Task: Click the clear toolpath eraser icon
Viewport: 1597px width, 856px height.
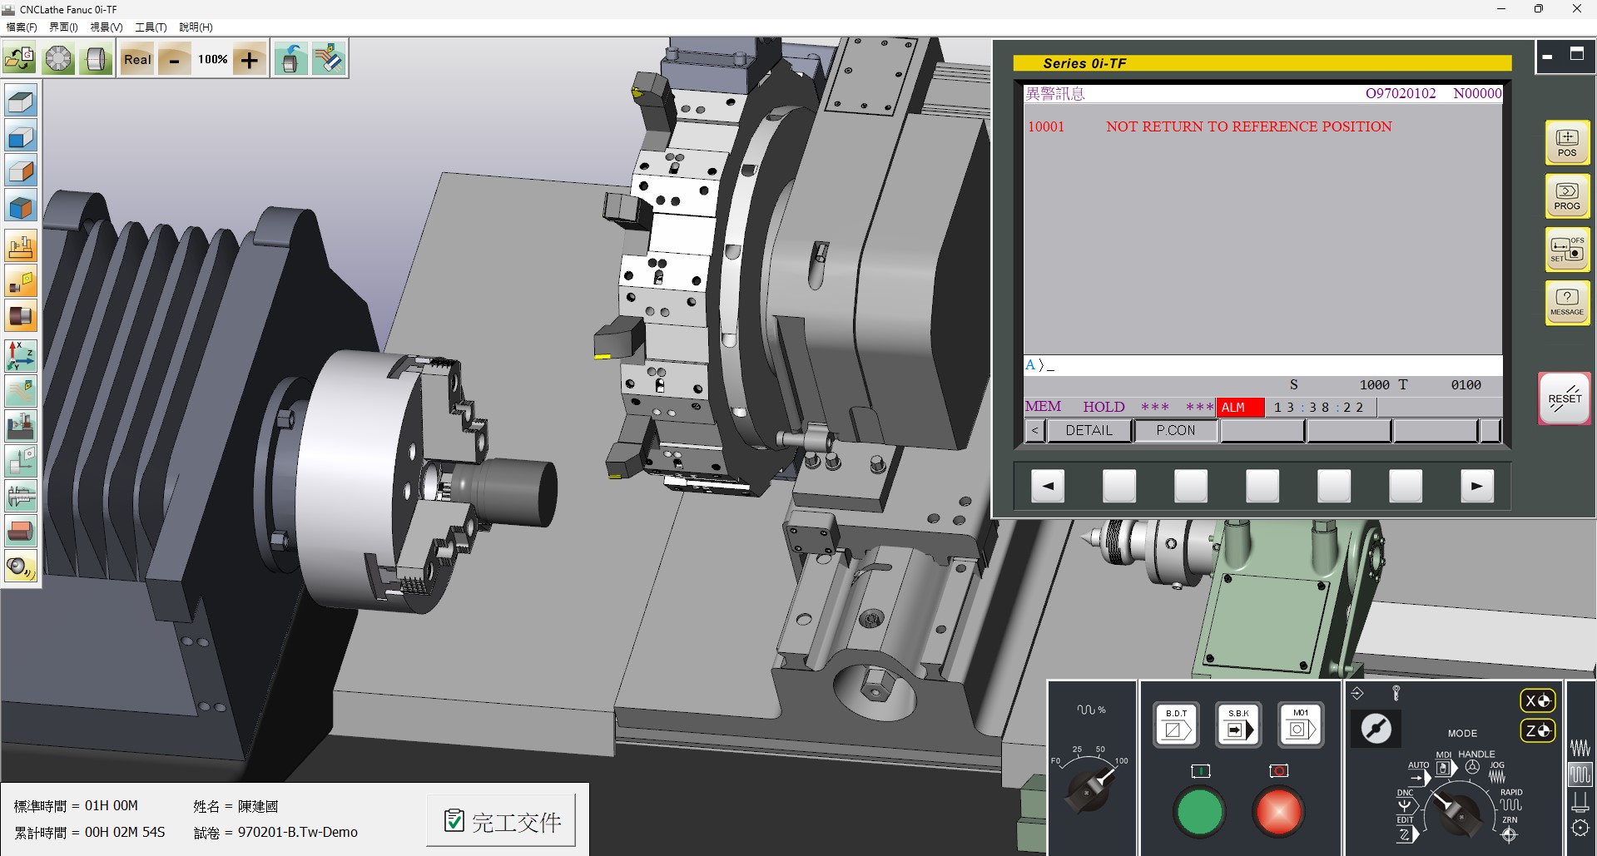Action: [329, 59]
